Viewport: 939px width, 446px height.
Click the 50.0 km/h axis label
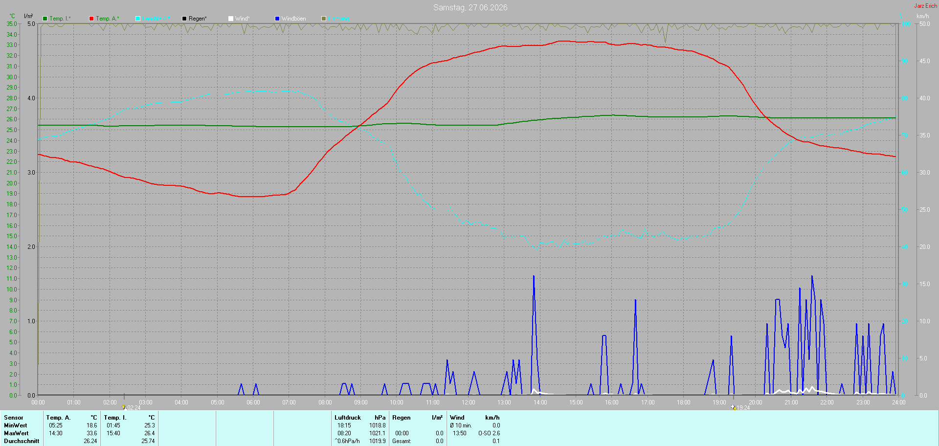924,23
